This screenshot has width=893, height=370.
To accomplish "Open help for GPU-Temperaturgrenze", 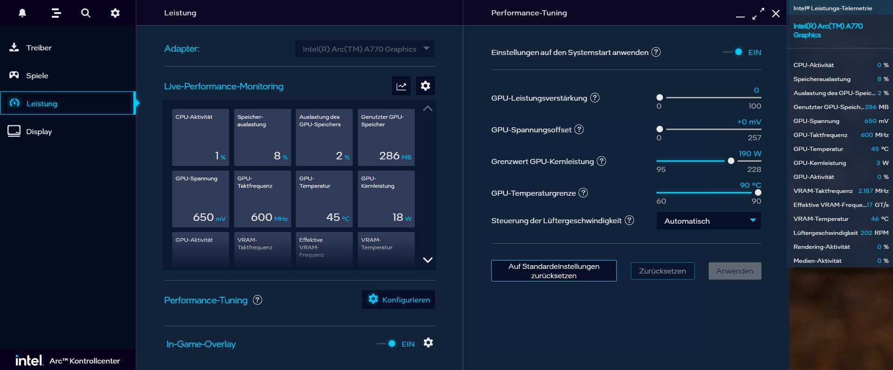I will (583, 193).
